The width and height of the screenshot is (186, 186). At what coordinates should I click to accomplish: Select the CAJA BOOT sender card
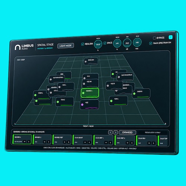pos(83,140)
